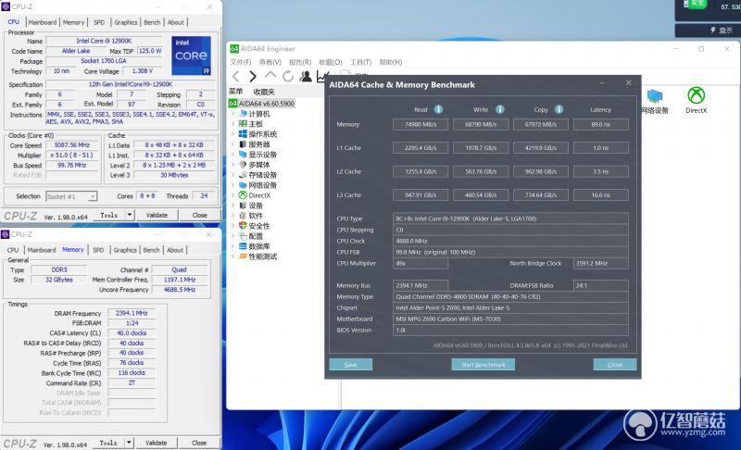Viewport: 741px width, 450px height.
Task: Open the 报告(R) menu in AIDA64
Action: tap(300, 62)
